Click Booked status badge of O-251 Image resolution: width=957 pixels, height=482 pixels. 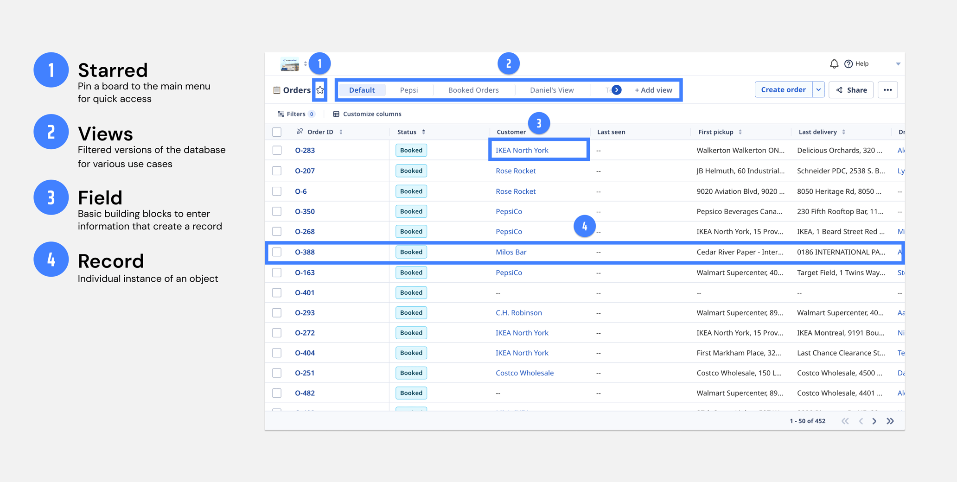(411, 373)
